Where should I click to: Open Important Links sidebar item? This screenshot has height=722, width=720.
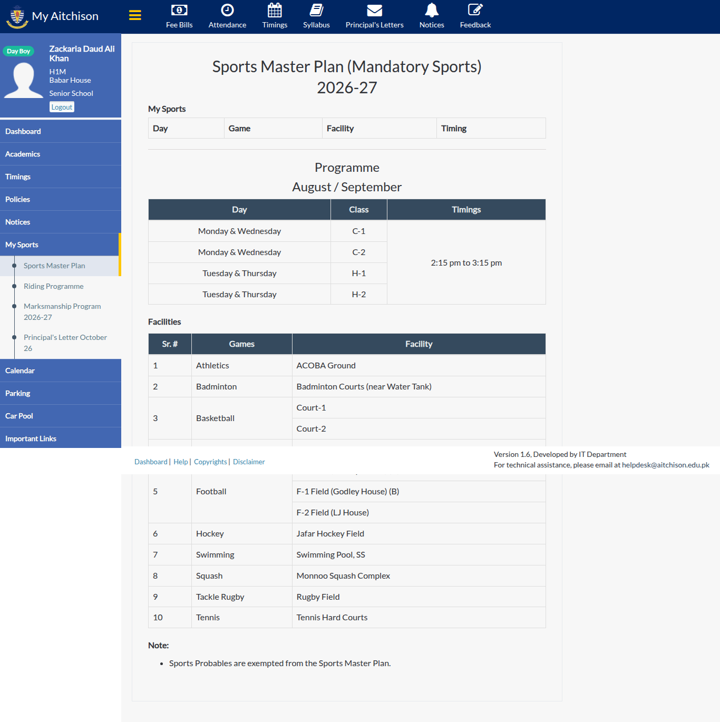tap(61, 438)
